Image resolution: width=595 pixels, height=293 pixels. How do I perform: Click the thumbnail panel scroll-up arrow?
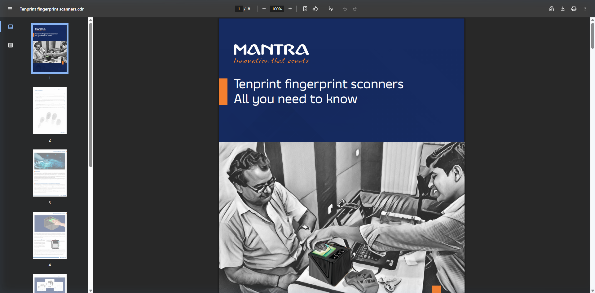pyautogui.click(x=91, y=20)
